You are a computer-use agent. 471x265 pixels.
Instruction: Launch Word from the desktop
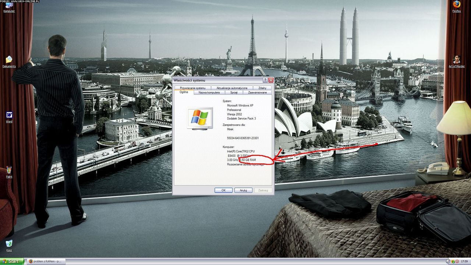[x=9, y=115]
